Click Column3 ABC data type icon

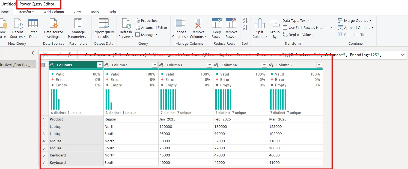click(x=162, y=65)
